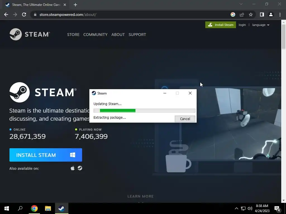View site information lock icon
286x214 pixels.
tap(35, 14)
